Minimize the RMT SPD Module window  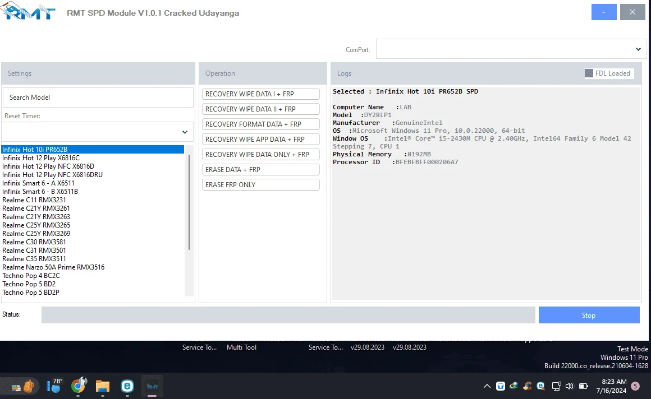pos(604,12)
